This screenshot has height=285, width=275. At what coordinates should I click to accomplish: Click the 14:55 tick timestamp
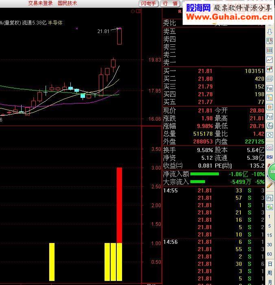pyautogui.click(x=170, y=190)
